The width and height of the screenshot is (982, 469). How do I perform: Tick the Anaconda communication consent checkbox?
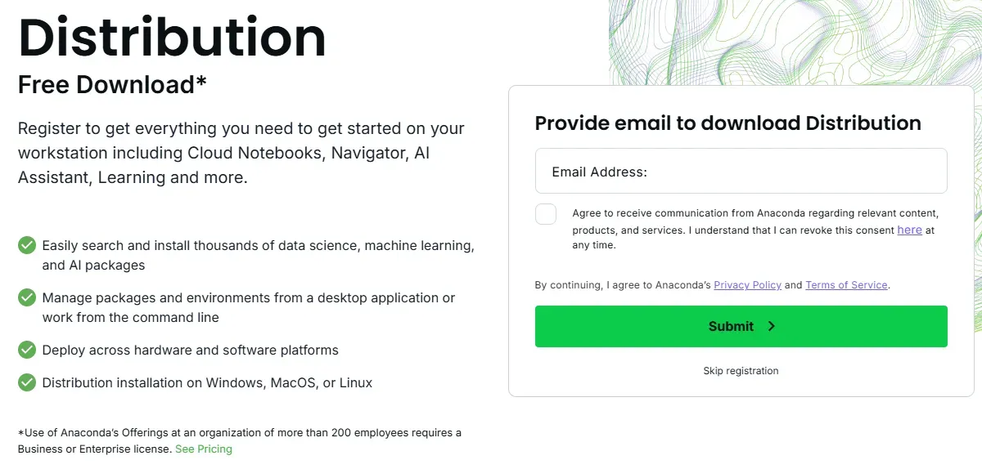(546, 214)
